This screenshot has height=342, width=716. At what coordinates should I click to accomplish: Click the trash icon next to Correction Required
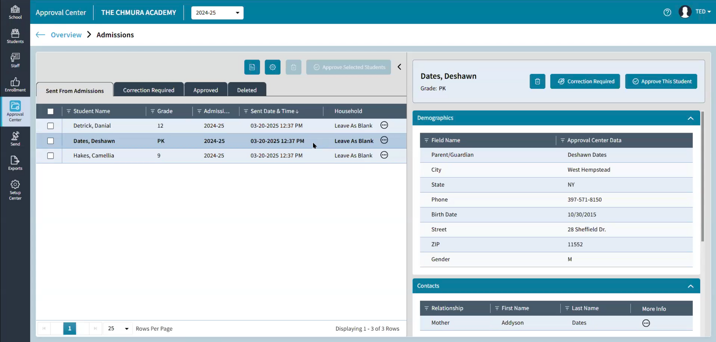coord(537,81)
